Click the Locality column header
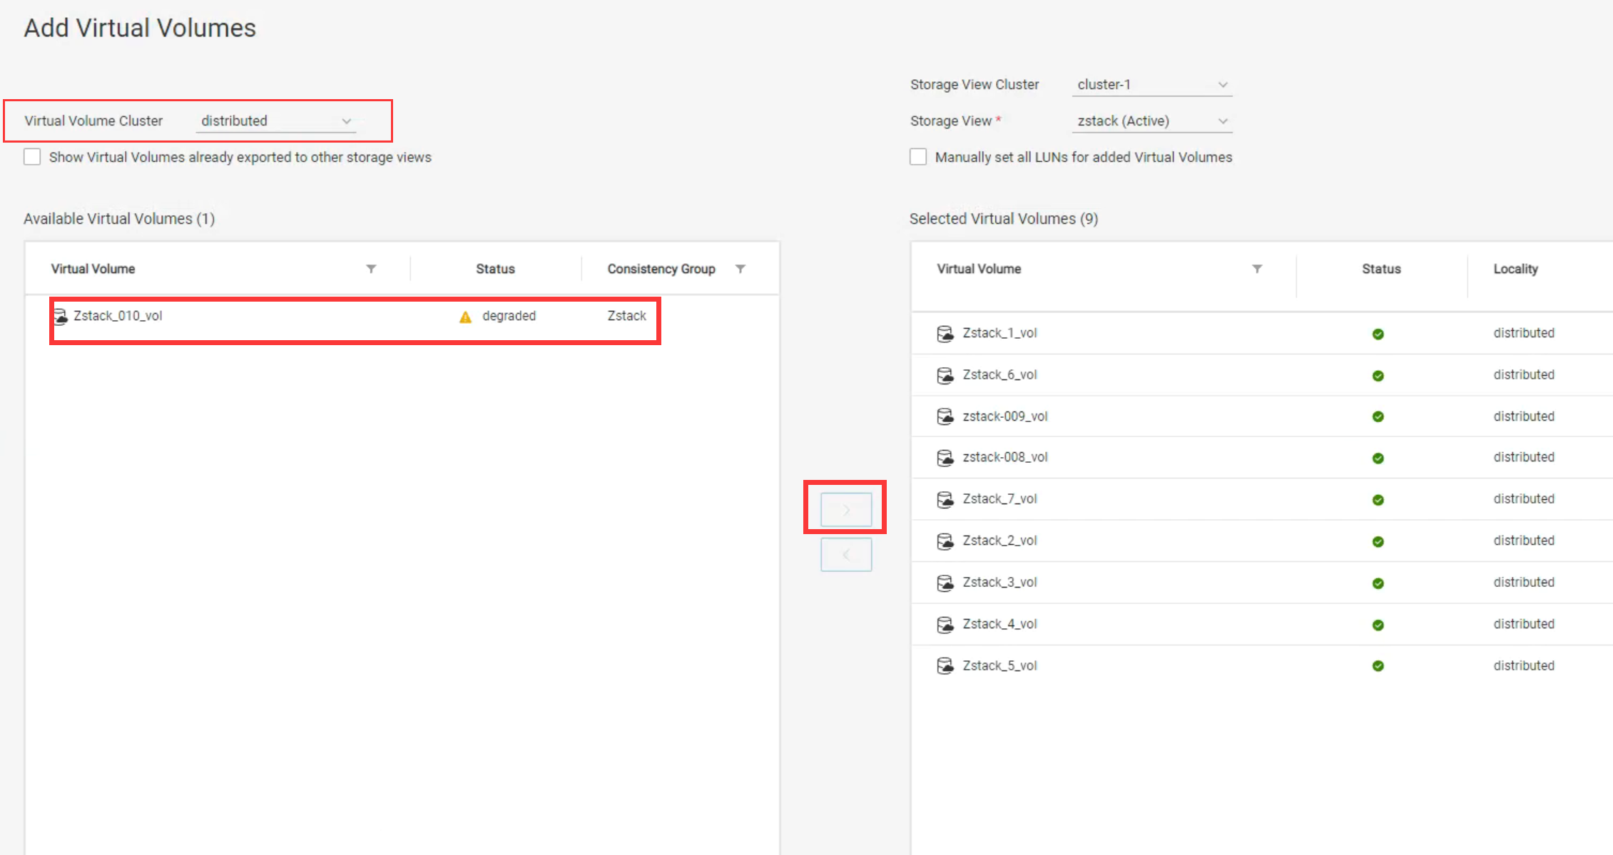 [1515, 269]
